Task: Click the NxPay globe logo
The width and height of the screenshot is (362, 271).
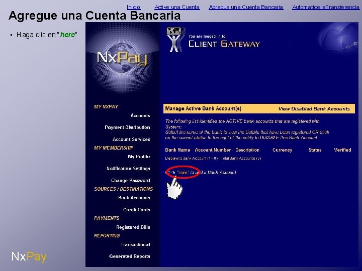Action: (x=122, y=59)
